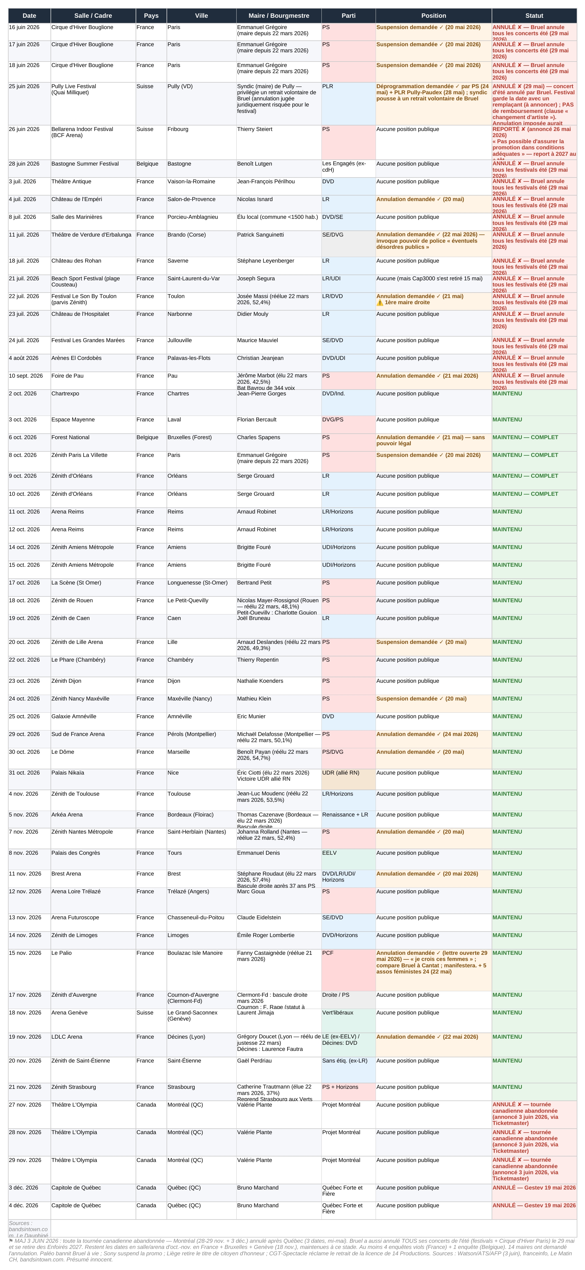
Task: Select the Pully Live Festival venue cell
Action: tap(93, 103)
